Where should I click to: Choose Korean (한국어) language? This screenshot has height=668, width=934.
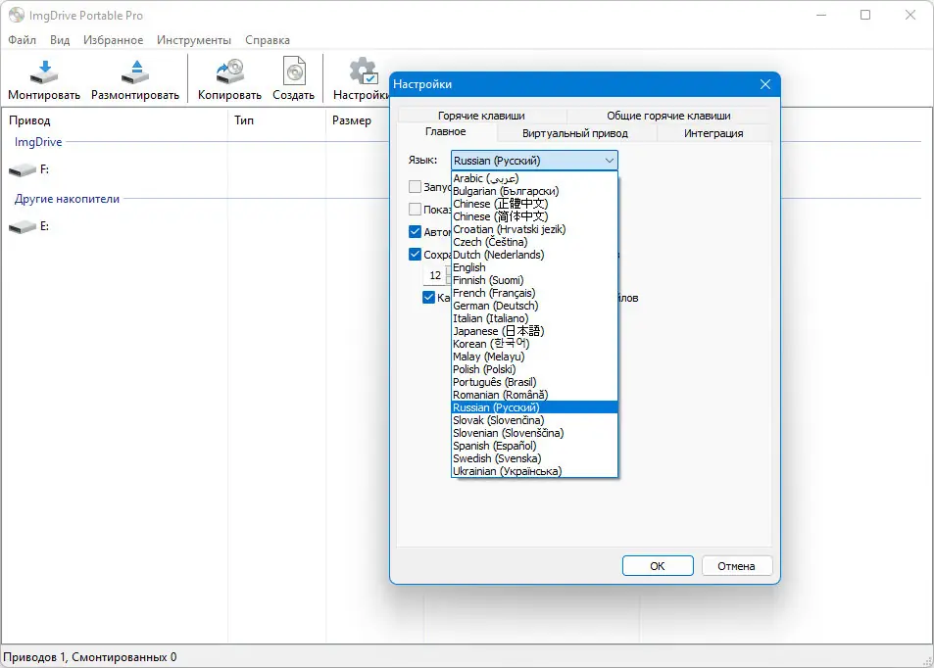click(534, 344)
